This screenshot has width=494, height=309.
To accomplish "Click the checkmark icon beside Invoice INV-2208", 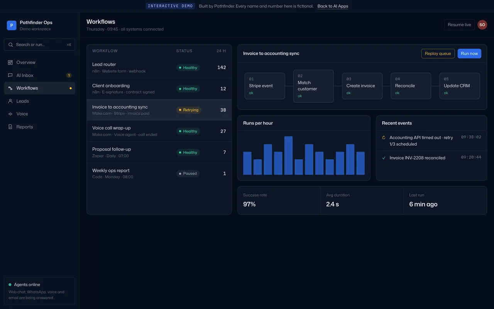I will click(x=384, y=158).
